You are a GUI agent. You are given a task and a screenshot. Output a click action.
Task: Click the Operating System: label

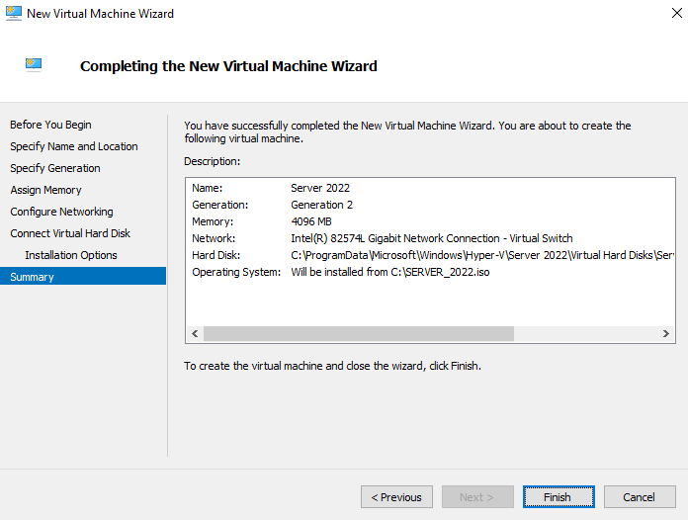[236, 272]
